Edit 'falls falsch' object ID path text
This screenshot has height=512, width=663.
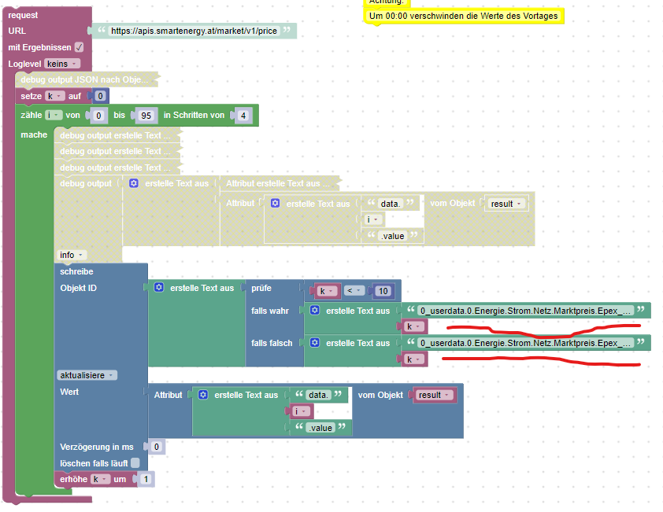[x=525, y=343]
